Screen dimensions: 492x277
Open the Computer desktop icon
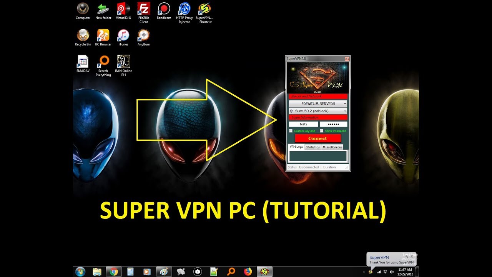point(83,11)
